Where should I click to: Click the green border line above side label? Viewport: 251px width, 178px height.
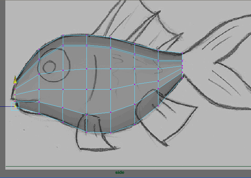126,167
